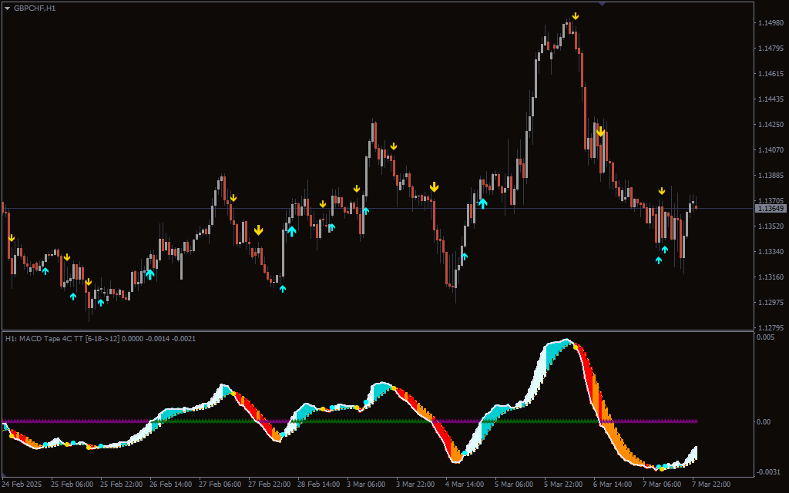The image size is (789, 493).
Task: Click the 5 Mar 22:00 time axis label
Action: 562,485
